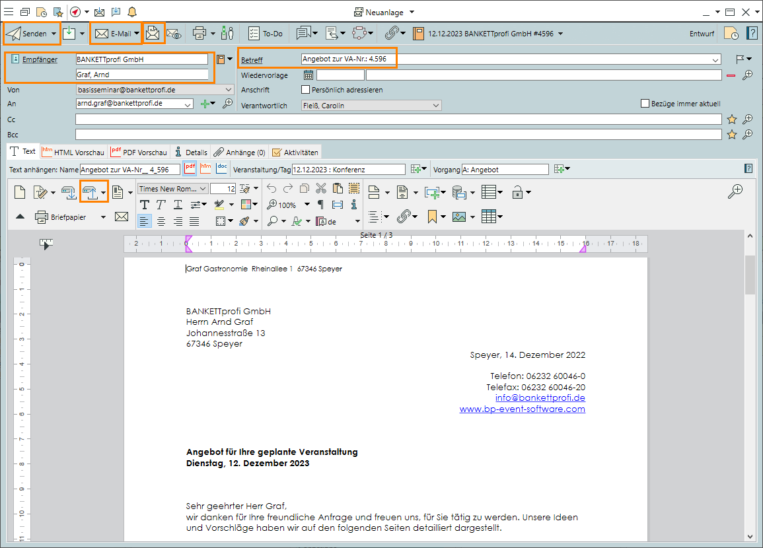Follow the info@bankettprofi.de link
This screenshot has width=763, height=548.
(540, 398)
